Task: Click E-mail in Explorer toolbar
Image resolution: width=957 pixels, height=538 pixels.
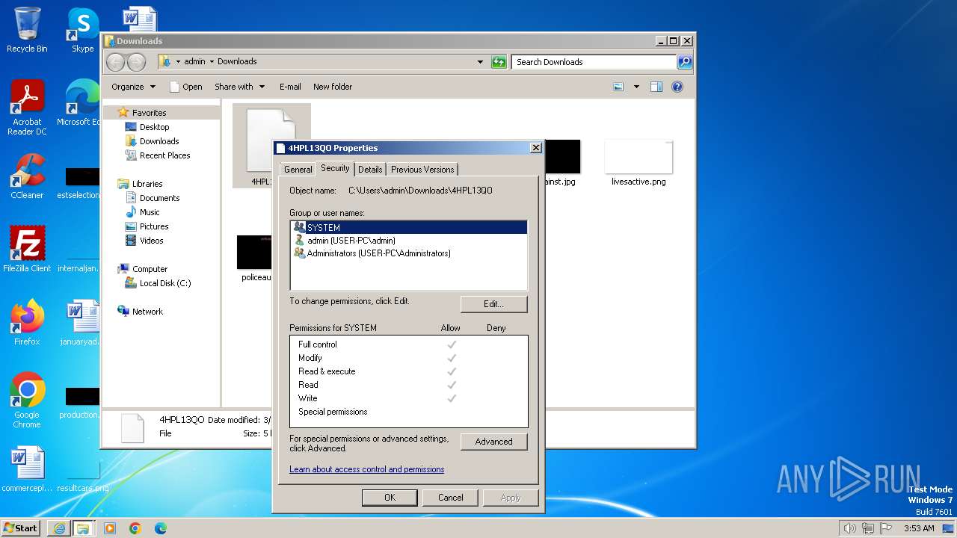Action: coord(290,87)
